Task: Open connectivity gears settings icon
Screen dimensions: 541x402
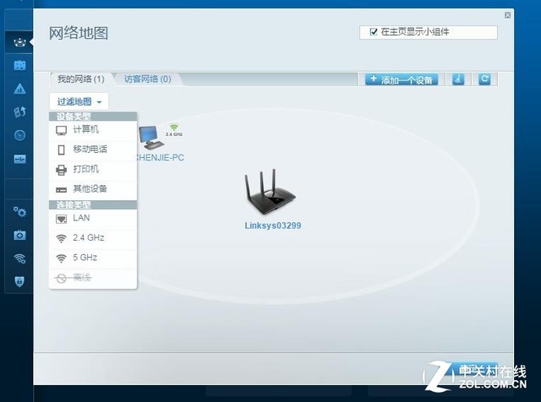Action: click(x=19, y=212)
